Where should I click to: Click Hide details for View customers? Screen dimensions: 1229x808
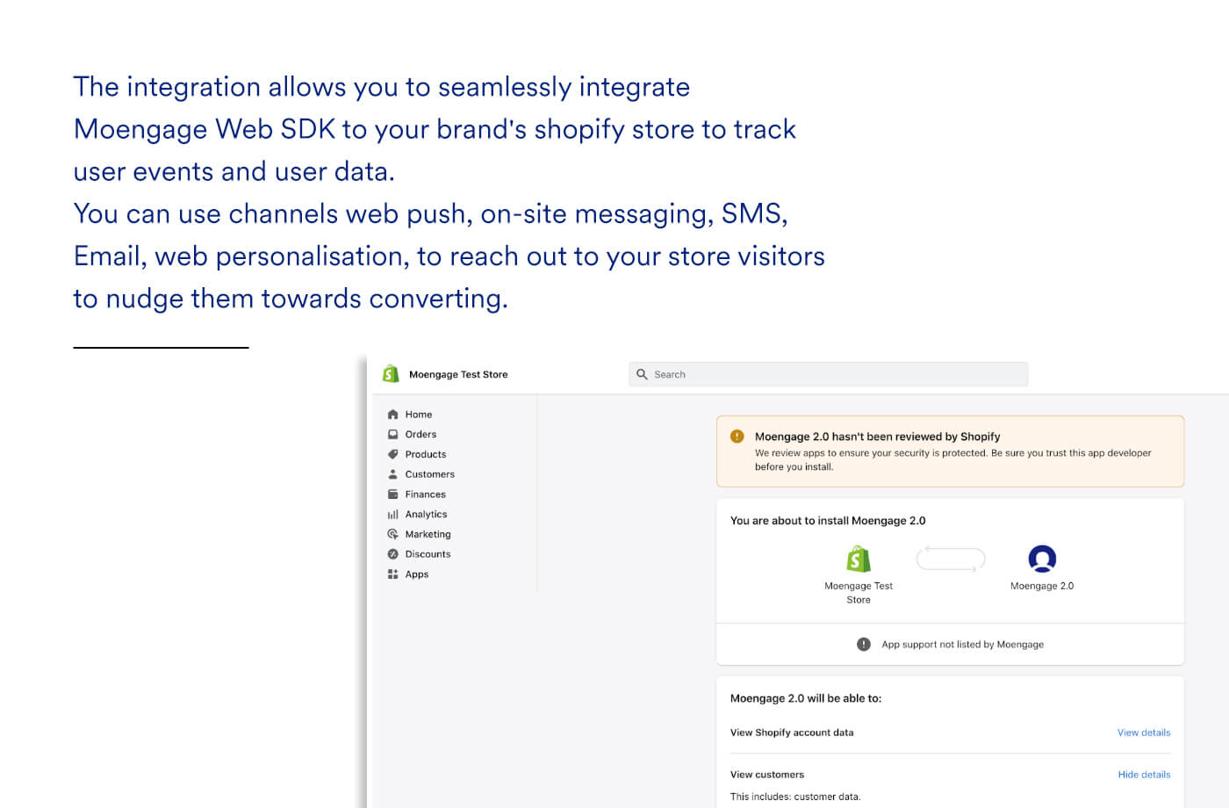1144,775
